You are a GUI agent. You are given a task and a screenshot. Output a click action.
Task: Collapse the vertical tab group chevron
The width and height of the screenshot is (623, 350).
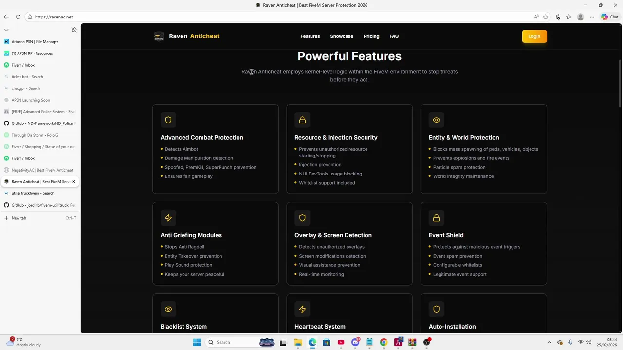point(6,30)
